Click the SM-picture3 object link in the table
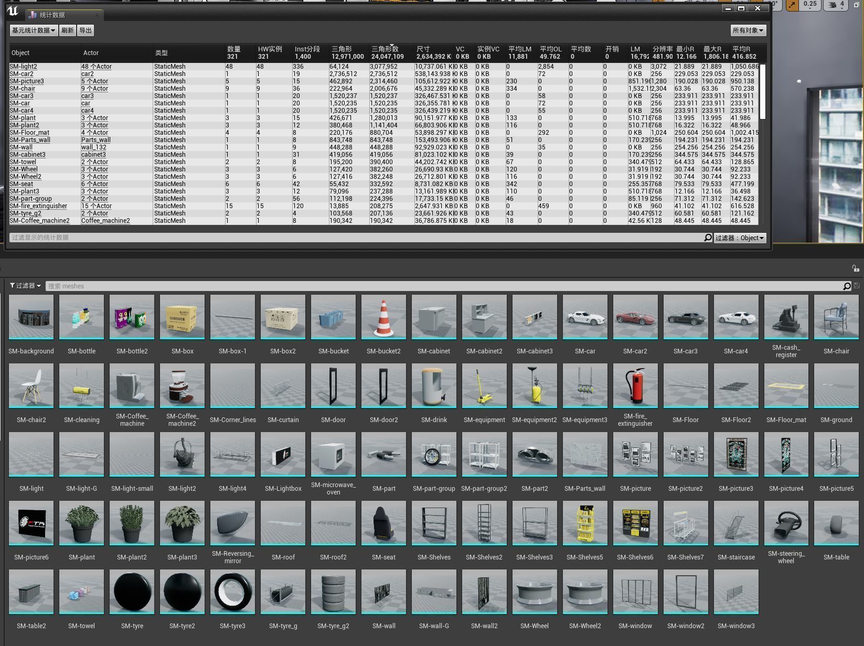Screen dimensions: 864x646 (x=27, y=81)
